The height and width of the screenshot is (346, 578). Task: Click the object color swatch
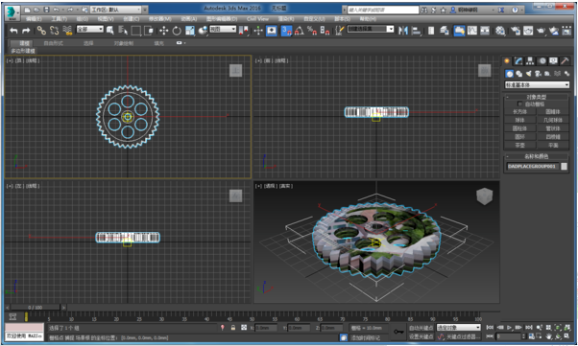tap(564, 167)
